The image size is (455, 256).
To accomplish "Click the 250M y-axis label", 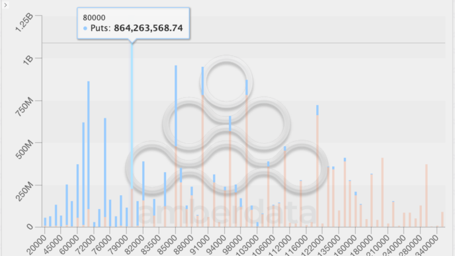I will pos(24,192).
